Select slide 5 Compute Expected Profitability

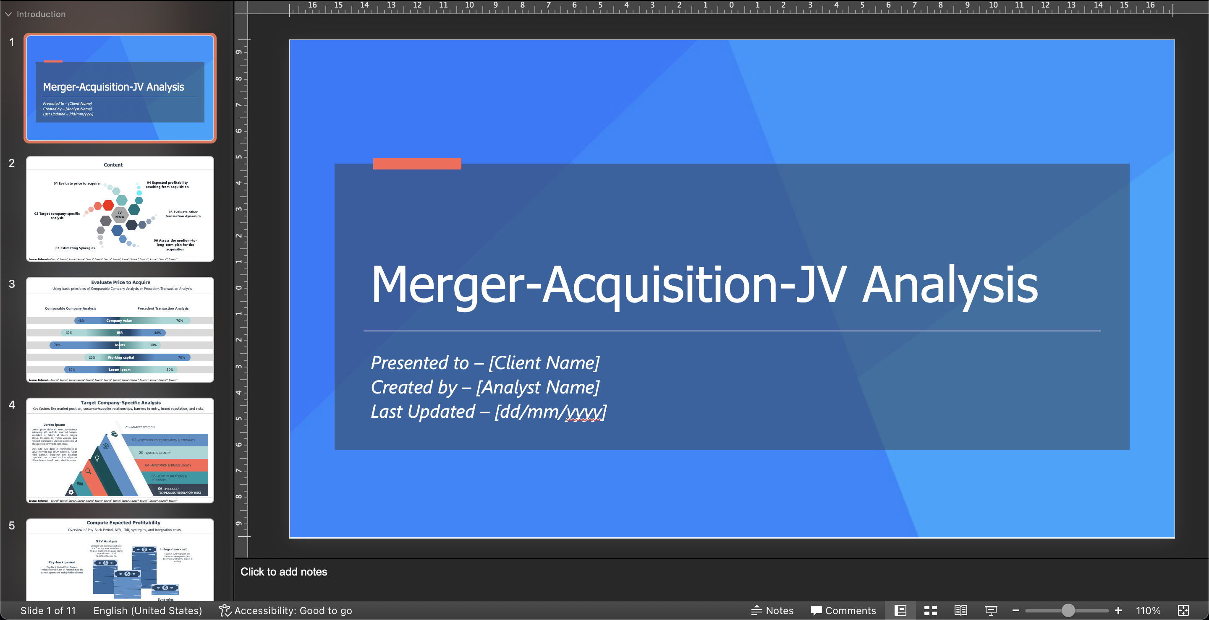point(120,560)
